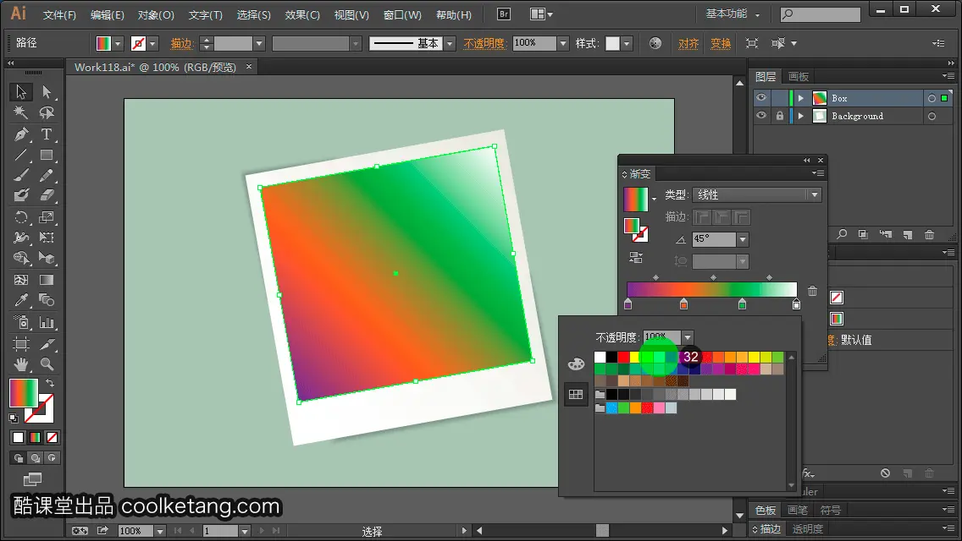Swap fill and stroke arrow

(50, 383)
